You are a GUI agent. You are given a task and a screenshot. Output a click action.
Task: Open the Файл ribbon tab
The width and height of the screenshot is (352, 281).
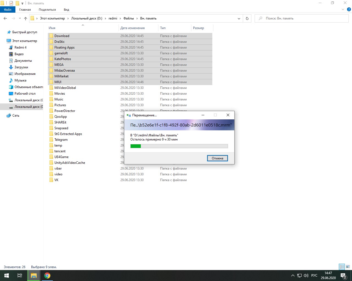coord(8,10)
